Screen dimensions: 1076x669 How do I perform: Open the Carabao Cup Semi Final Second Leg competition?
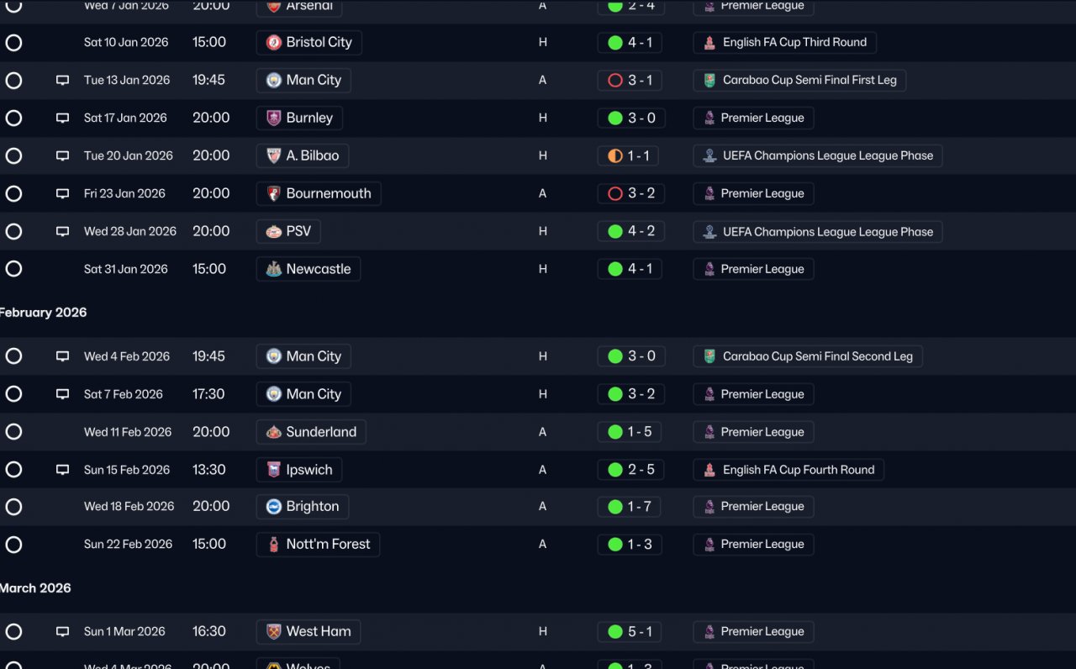tap(808, 356)
